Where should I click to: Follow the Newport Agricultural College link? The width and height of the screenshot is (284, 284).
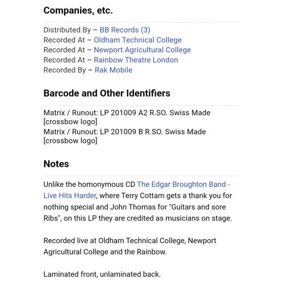point(143,50)
